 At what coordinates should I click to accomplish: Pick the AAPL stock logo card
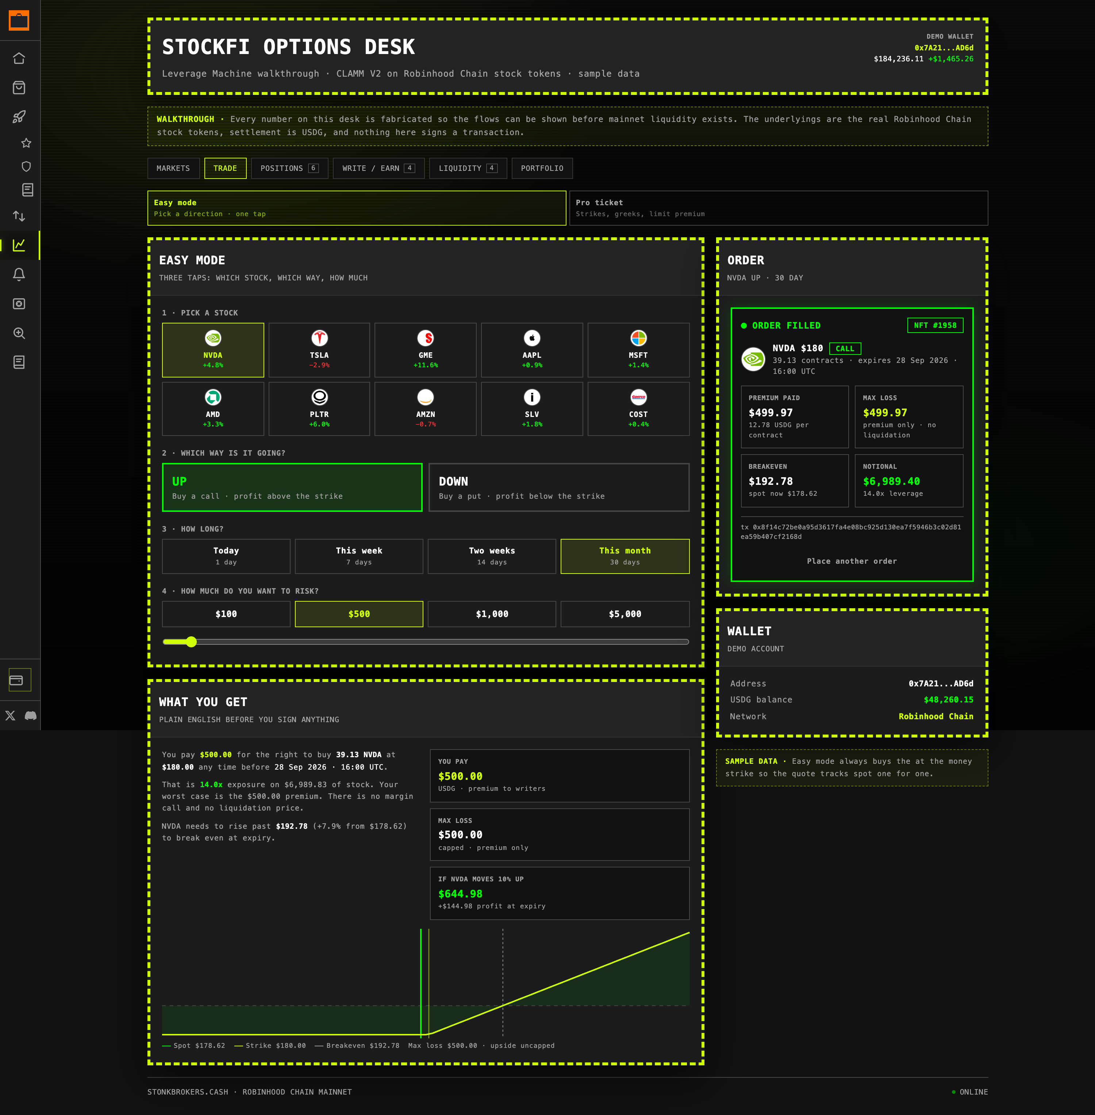click(532, 350)
